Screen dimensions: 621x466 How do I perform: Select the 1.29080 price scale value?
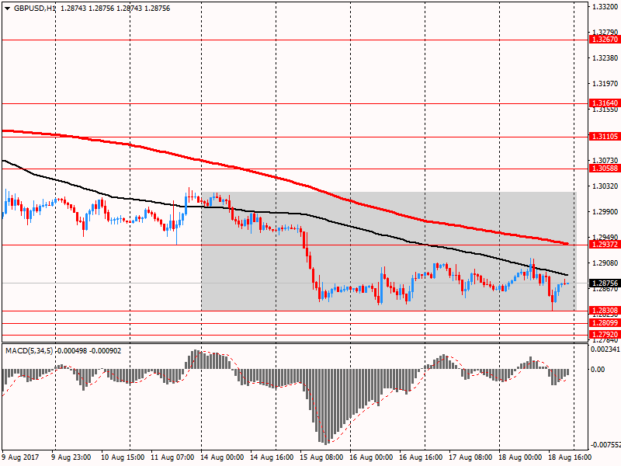(605, 263)
